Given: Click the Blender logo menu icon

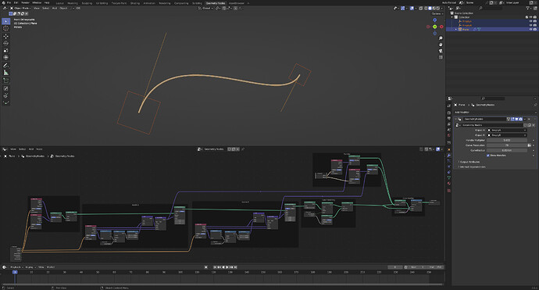Looking at the screenshot, I should [3, 2].
